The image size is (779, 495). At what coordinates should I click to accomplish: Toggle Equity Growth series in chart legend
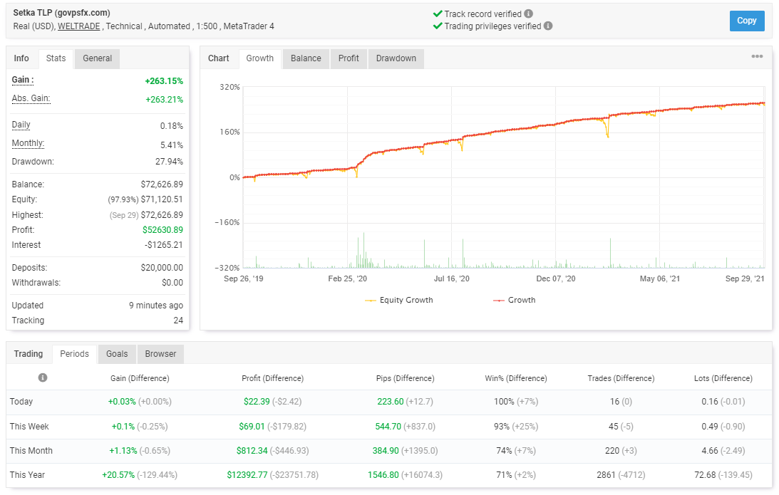398,300
